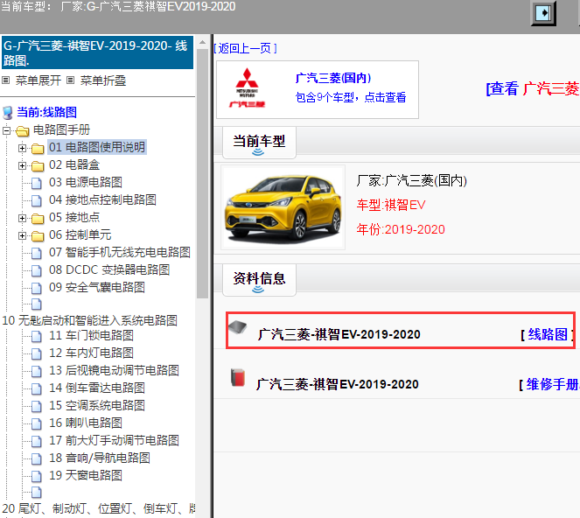Click the 当前:线路图 label

click(46, 112)
